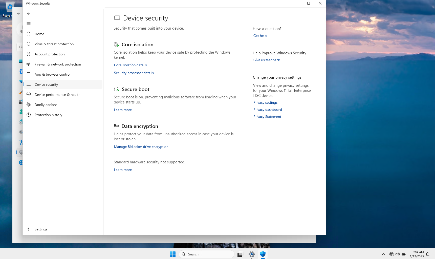Screen dimensions: 435x259
Task: Switch to the Device security section
Action: (46, 84)
